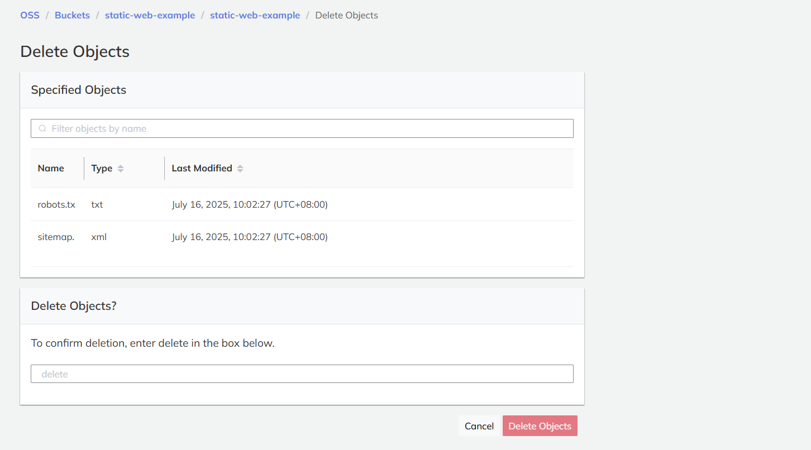Select the robots.txt object name

pos(56,205)
